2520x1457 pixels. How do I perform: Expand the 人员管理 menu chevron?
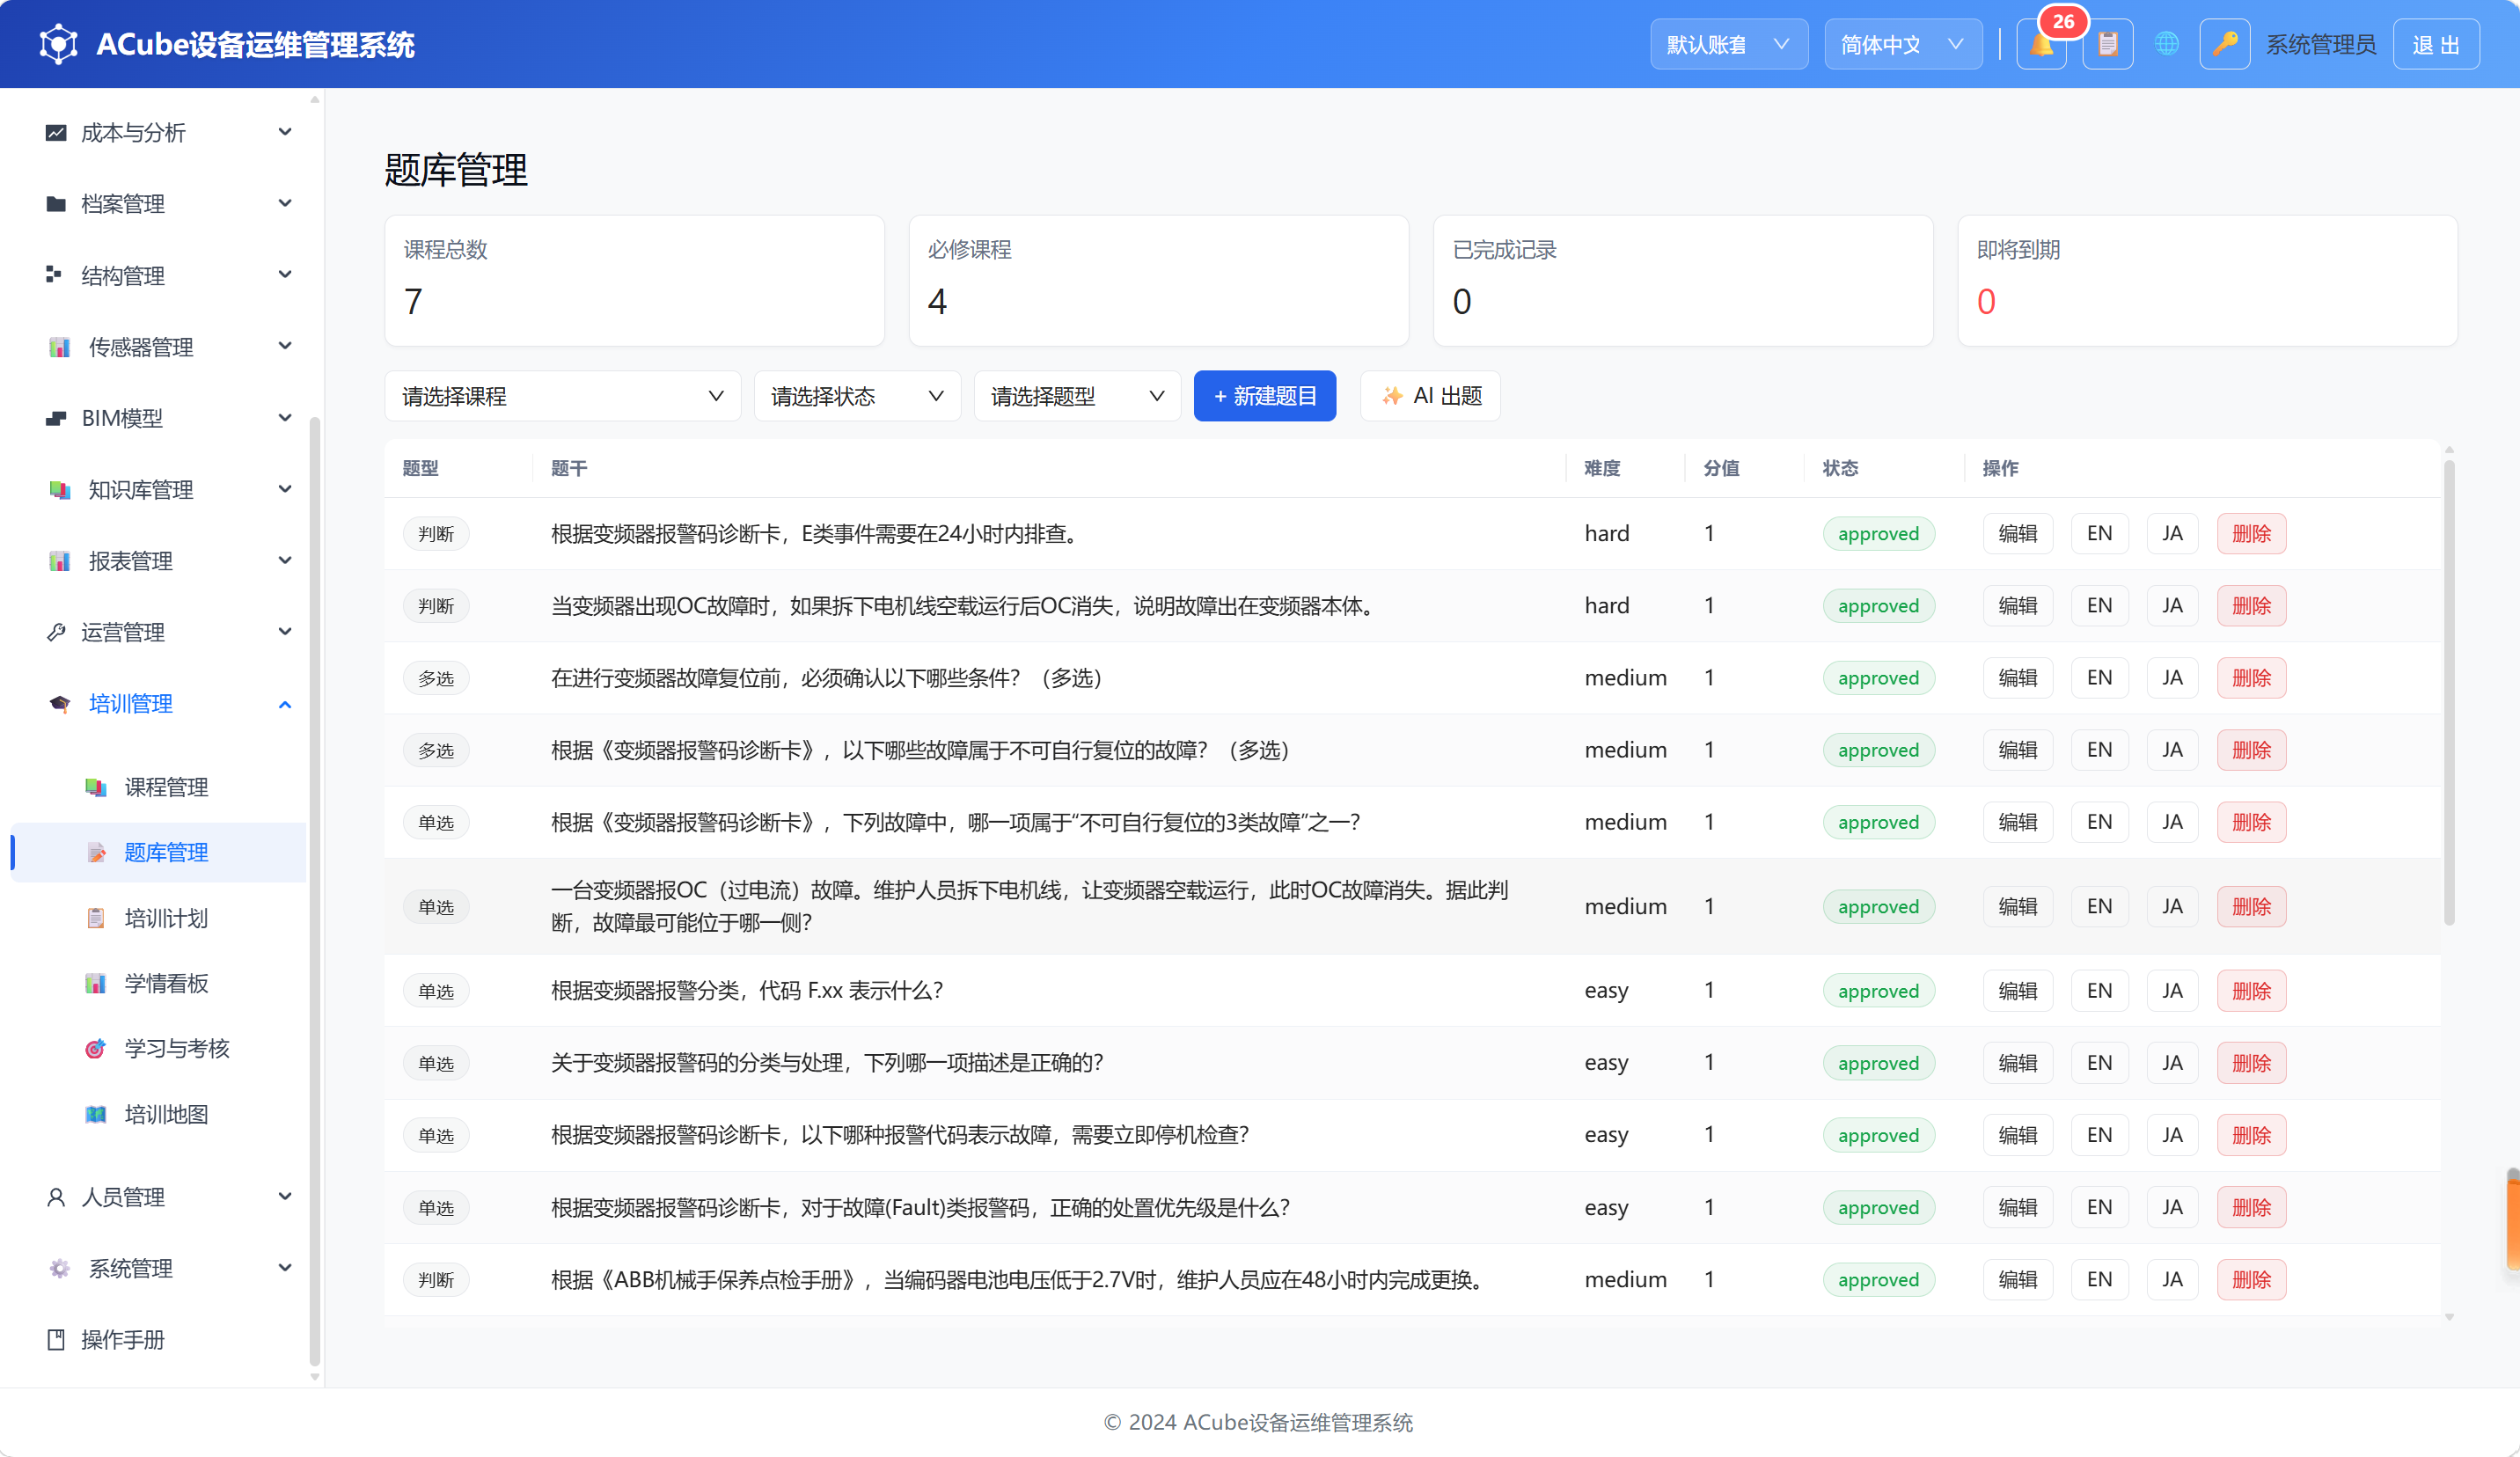[x=285, y=1197]
